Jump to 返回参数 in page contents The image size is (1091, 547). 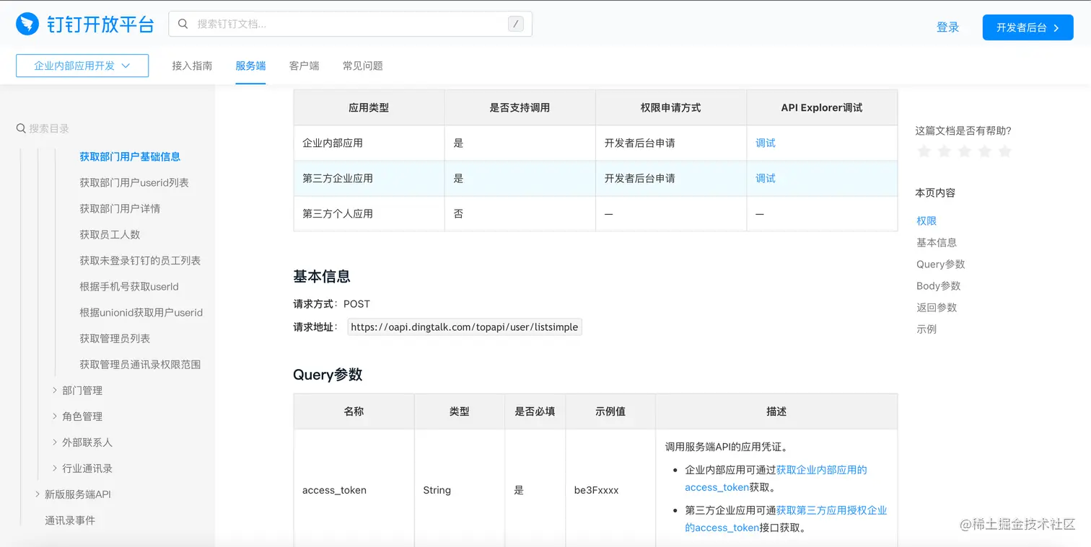937,307
